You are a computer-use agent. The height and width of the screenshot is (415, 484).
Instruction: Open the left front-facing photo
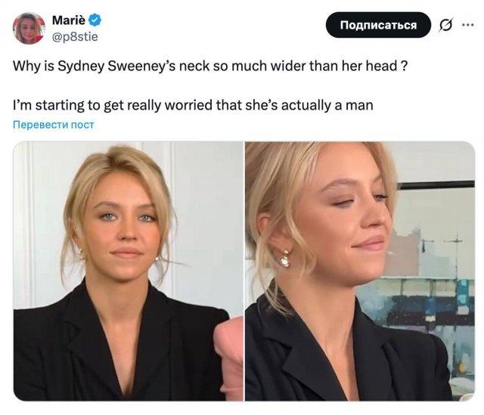click(129, 271)
